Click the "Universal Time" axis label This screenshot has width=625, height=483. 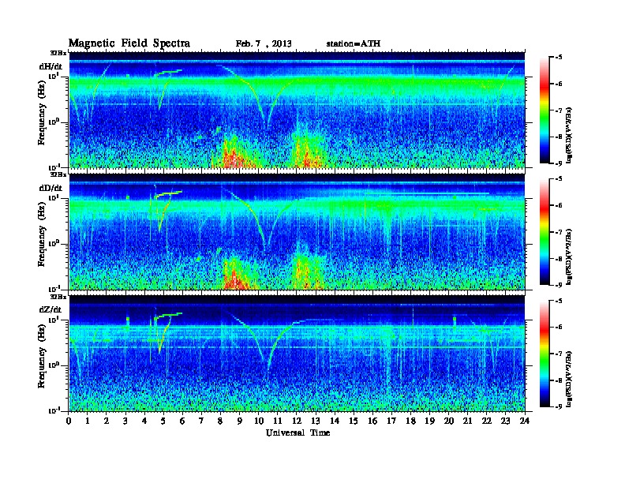pos(298,432)
